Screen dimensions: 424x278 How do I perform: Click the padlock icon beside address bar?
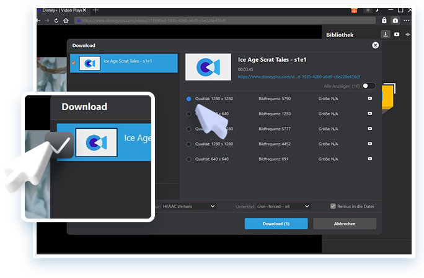[384, 20]
